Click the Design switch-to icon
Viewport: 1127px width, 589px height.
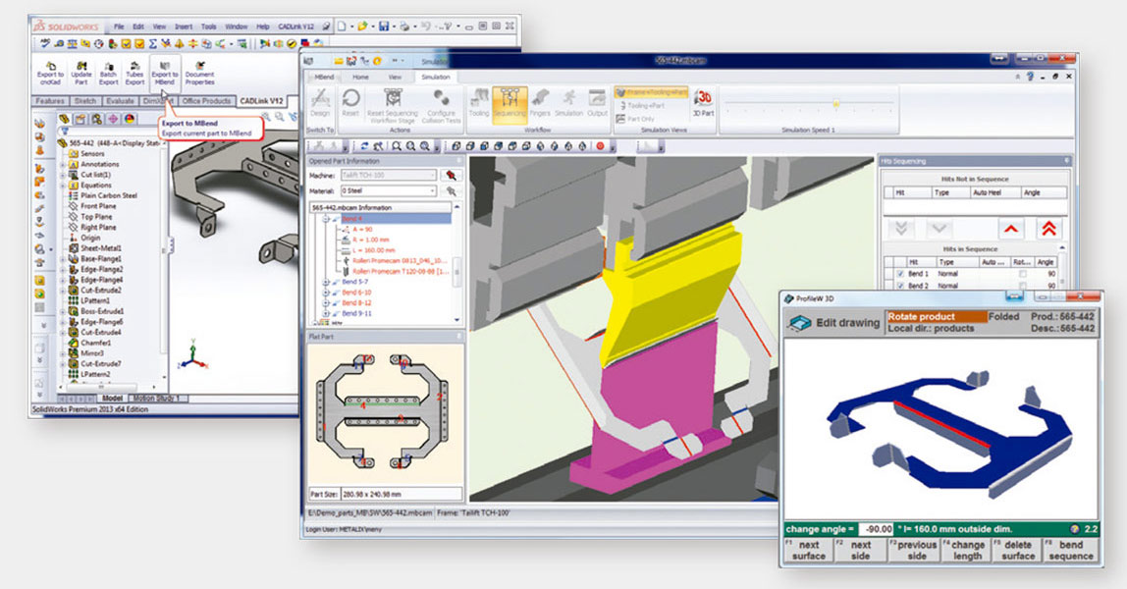[x=320, y=102]
